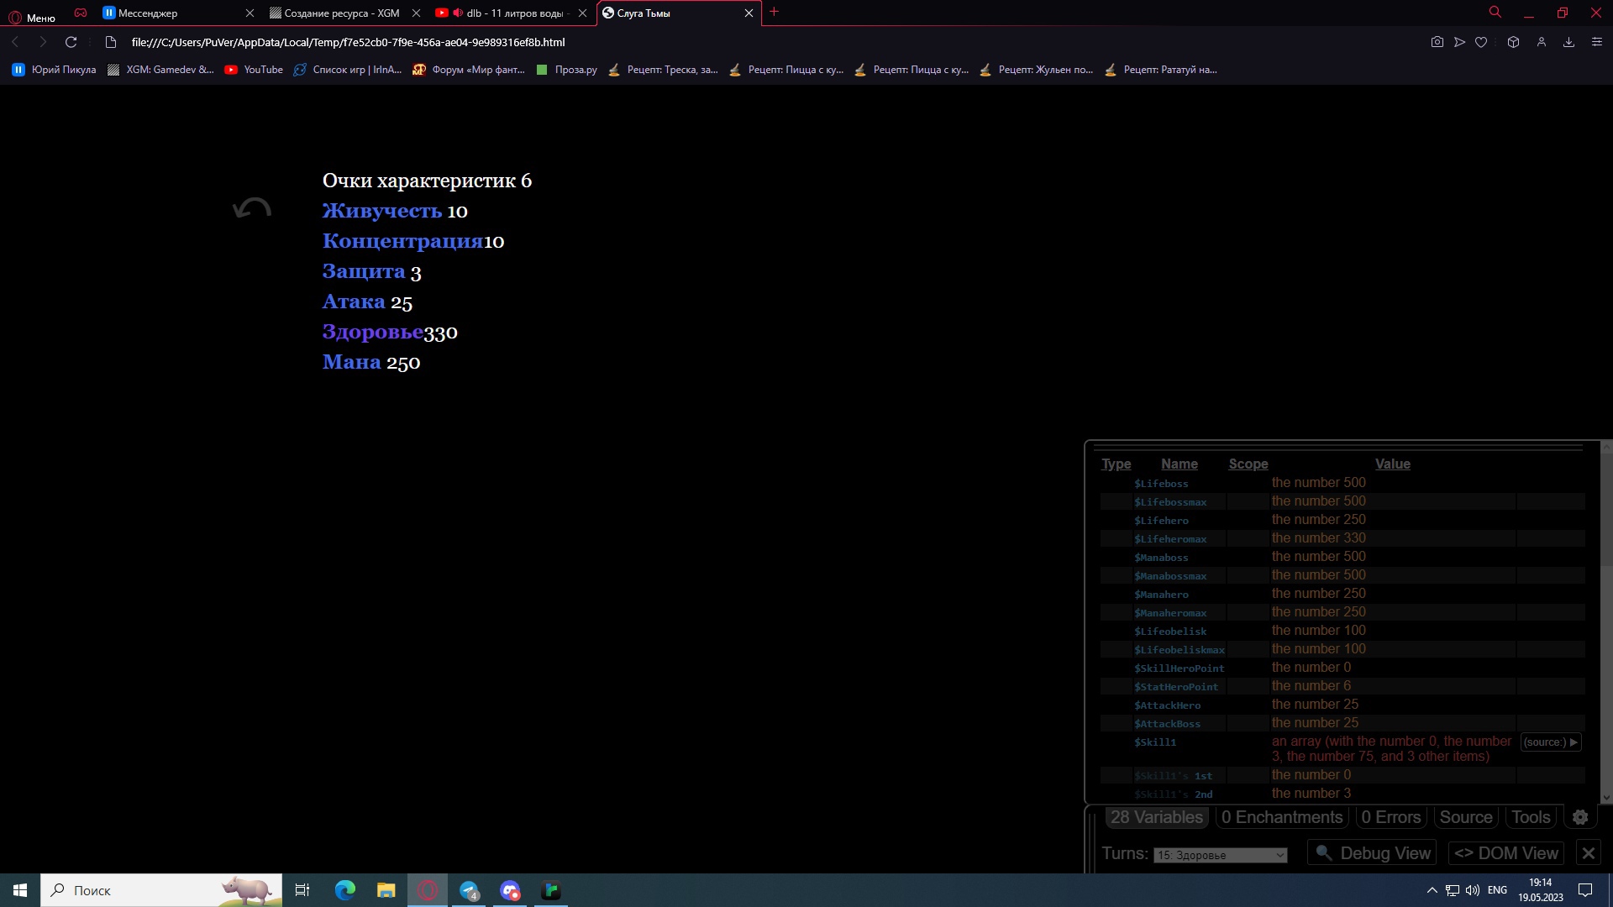1613x907 pixels.
Task: Toggle the Debug View button
Action: 1372,853
